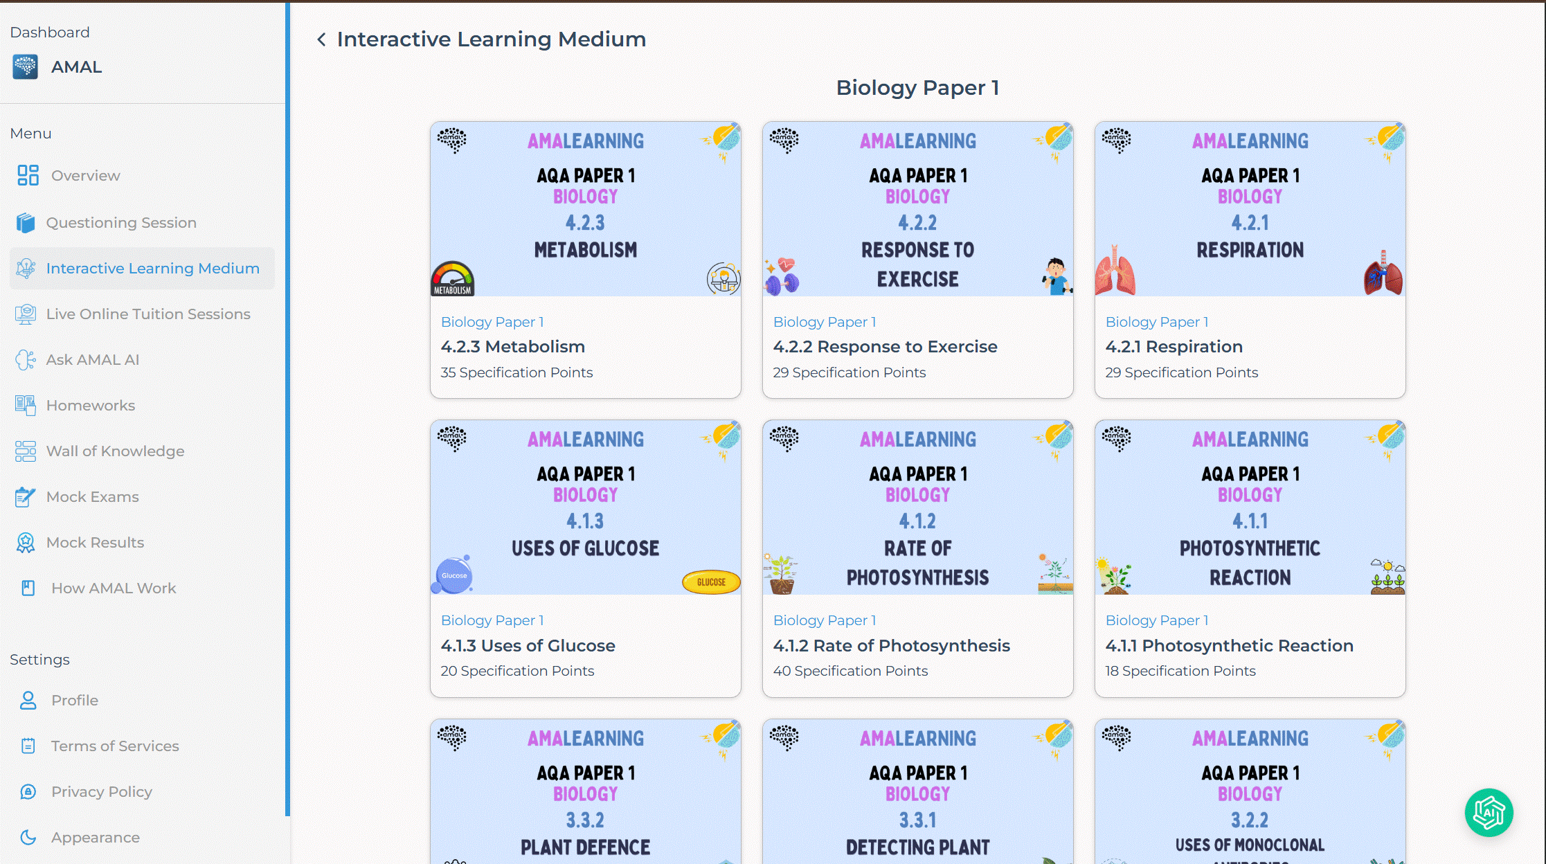Open the 3.3.2 Plant Defence thumbnail

pos(586,792)
